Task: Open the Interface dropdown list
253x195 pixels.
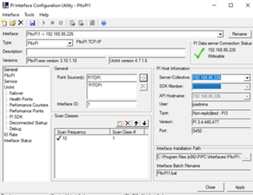Action: (x=220, y=34)
